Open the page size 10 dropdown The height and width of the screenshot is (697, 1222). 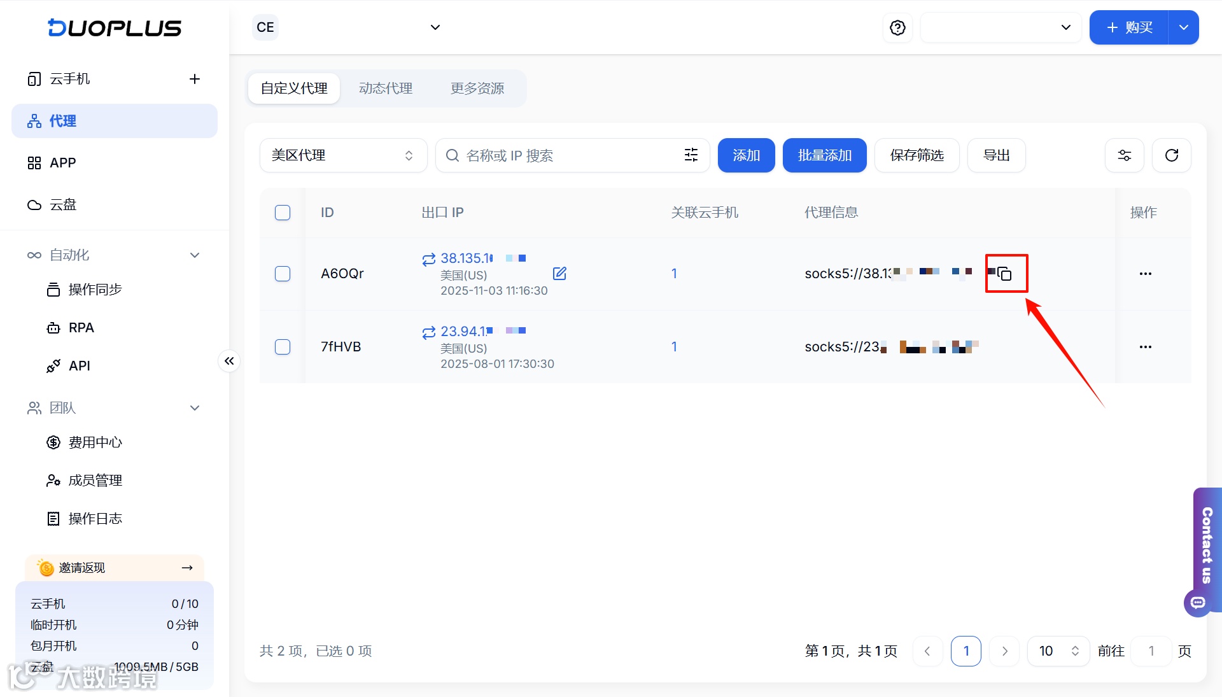(1058, 651)
